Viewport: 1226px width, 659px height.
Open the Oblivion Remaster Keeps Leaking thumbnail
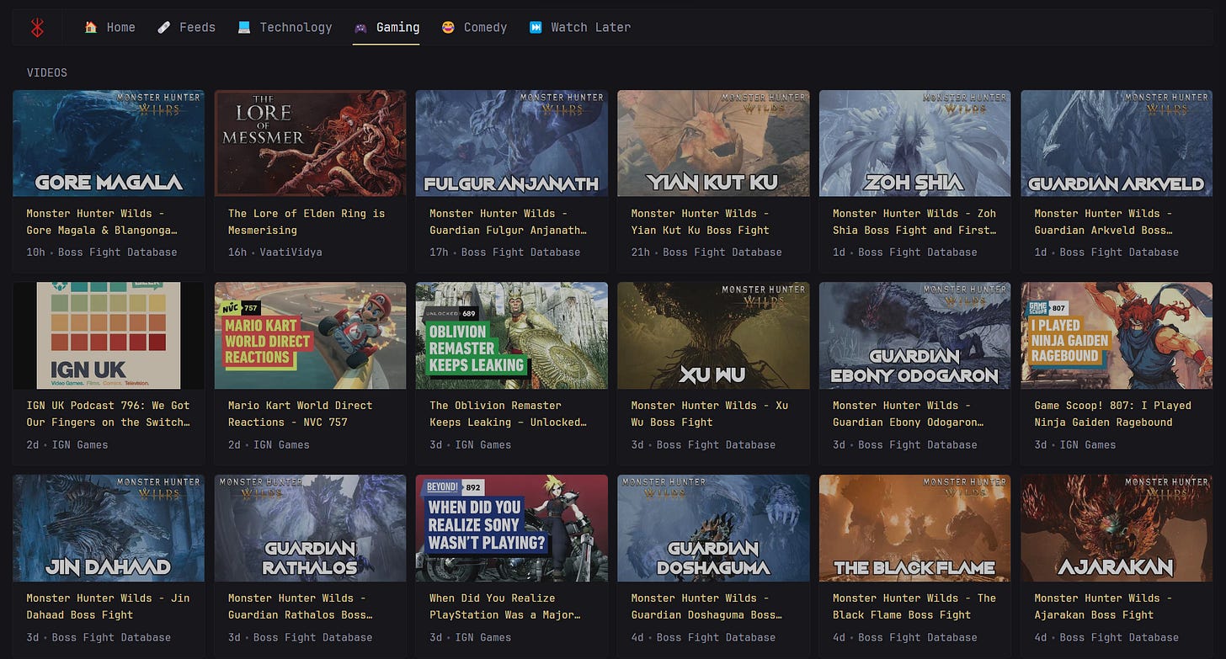point(512,336)
